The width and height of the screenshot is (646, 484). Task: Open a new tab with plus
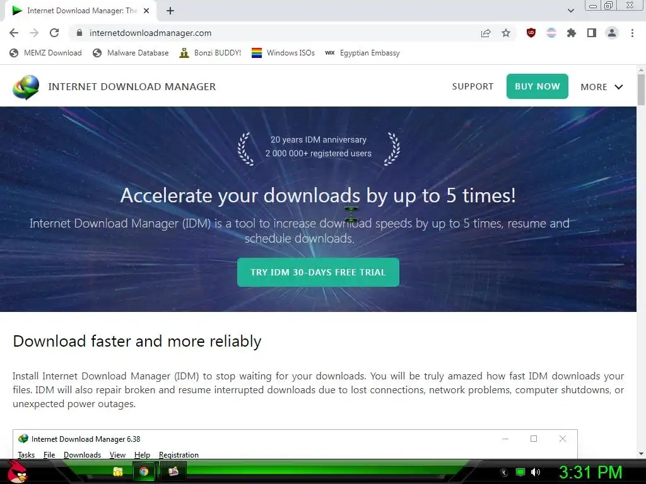click(170, 11)
